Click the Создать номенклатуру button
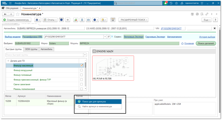The image size is (222, 120). tap(16, 20)
